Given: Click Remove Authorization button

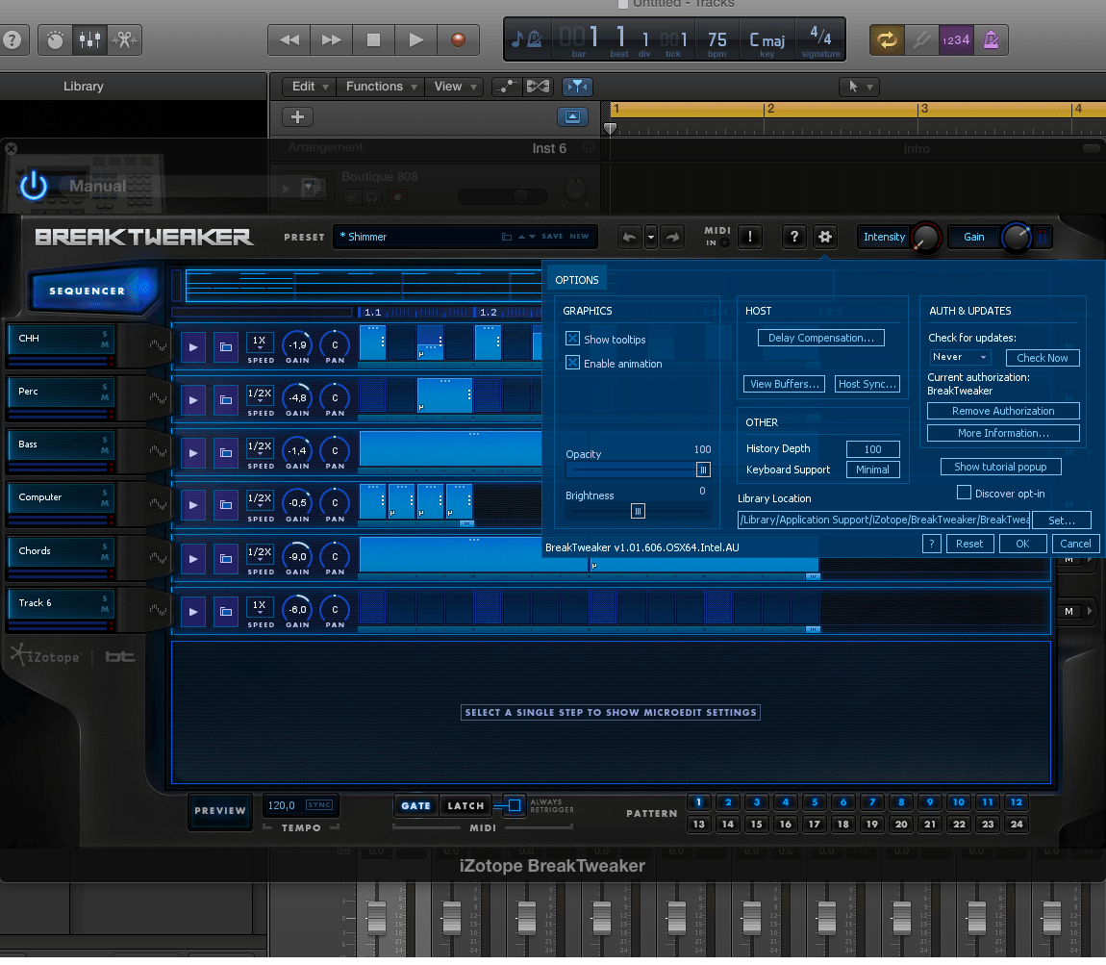Looking at the screenshot, I should (1003, 411).
